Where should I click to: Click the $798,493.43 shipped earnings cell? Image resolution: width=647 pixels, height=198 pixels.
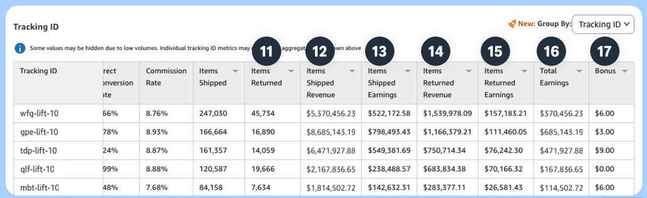tap(389, 132)
